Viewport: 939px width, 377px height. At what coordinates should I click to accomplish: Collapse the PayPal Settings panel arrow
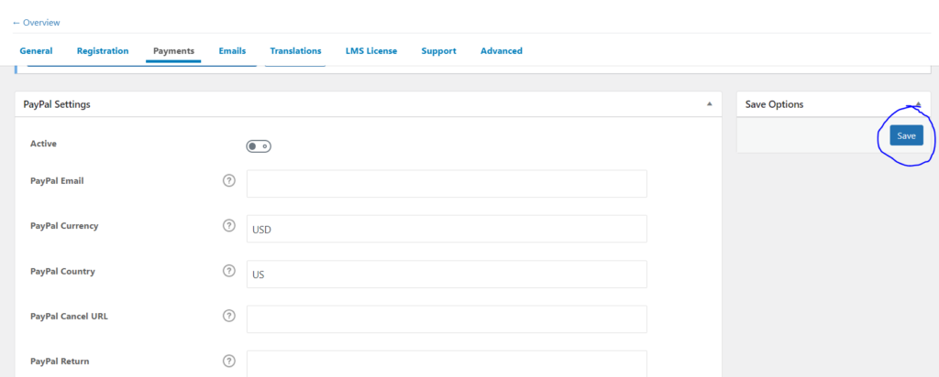click(x=710, y=104)
